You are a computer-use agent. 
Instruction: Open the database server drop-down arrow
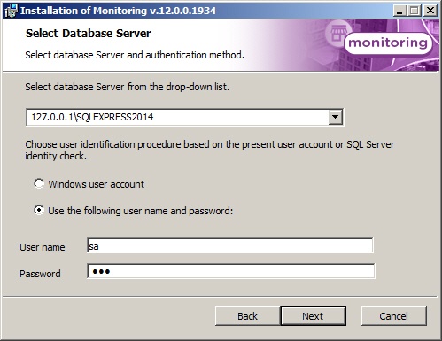click(335, 117)
